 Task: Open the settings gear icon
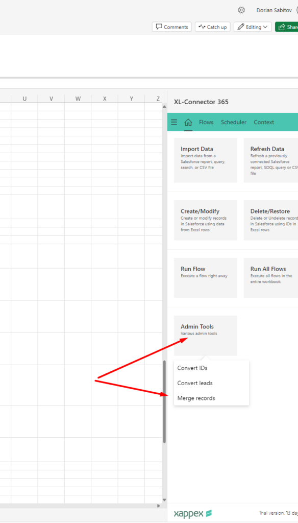241,10
